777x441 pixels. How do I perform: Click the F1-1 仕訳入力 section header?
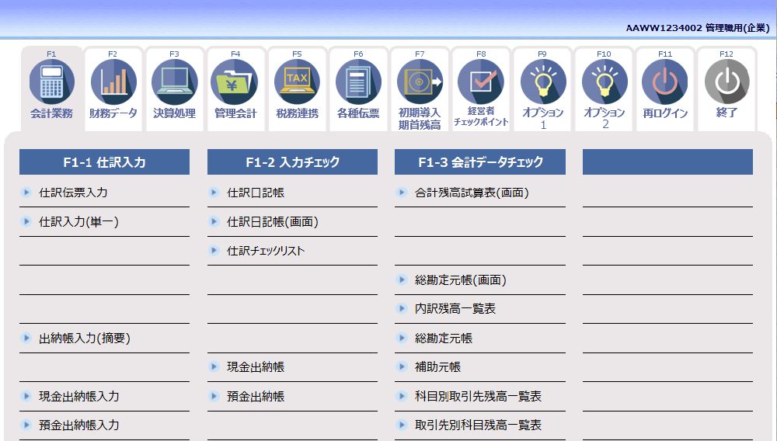(105, 161)
